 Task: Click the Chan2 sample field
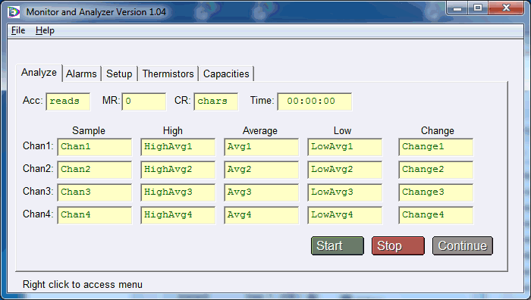[95, 170]
